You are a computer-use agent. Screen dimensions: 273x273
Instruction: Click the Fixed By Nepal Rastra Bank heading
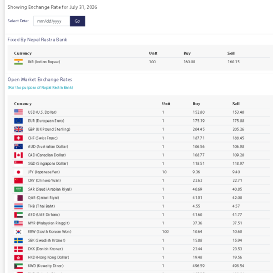(37, 40)
